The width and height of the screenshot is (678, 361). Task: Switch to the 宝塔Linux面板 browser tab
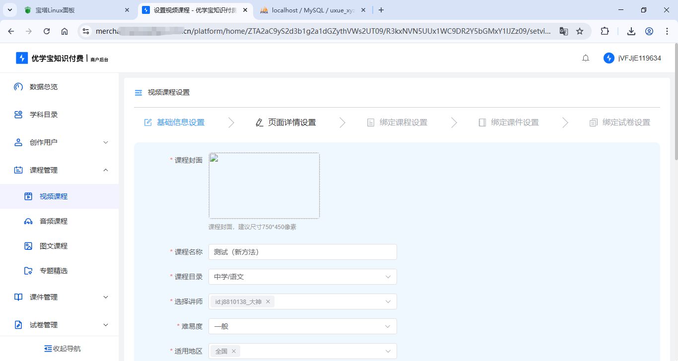coord(74,10)
